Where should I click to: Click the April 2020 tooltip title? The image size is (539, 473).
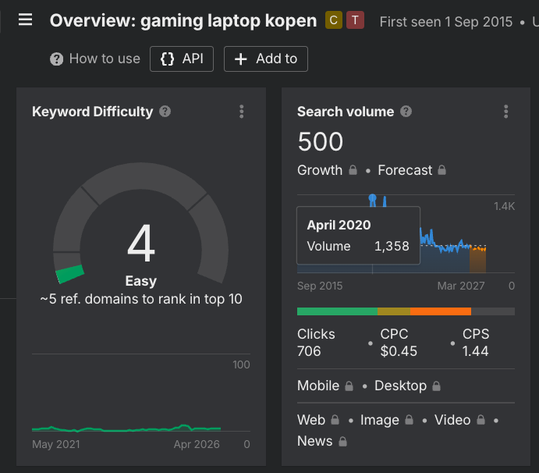click(339, 225)
